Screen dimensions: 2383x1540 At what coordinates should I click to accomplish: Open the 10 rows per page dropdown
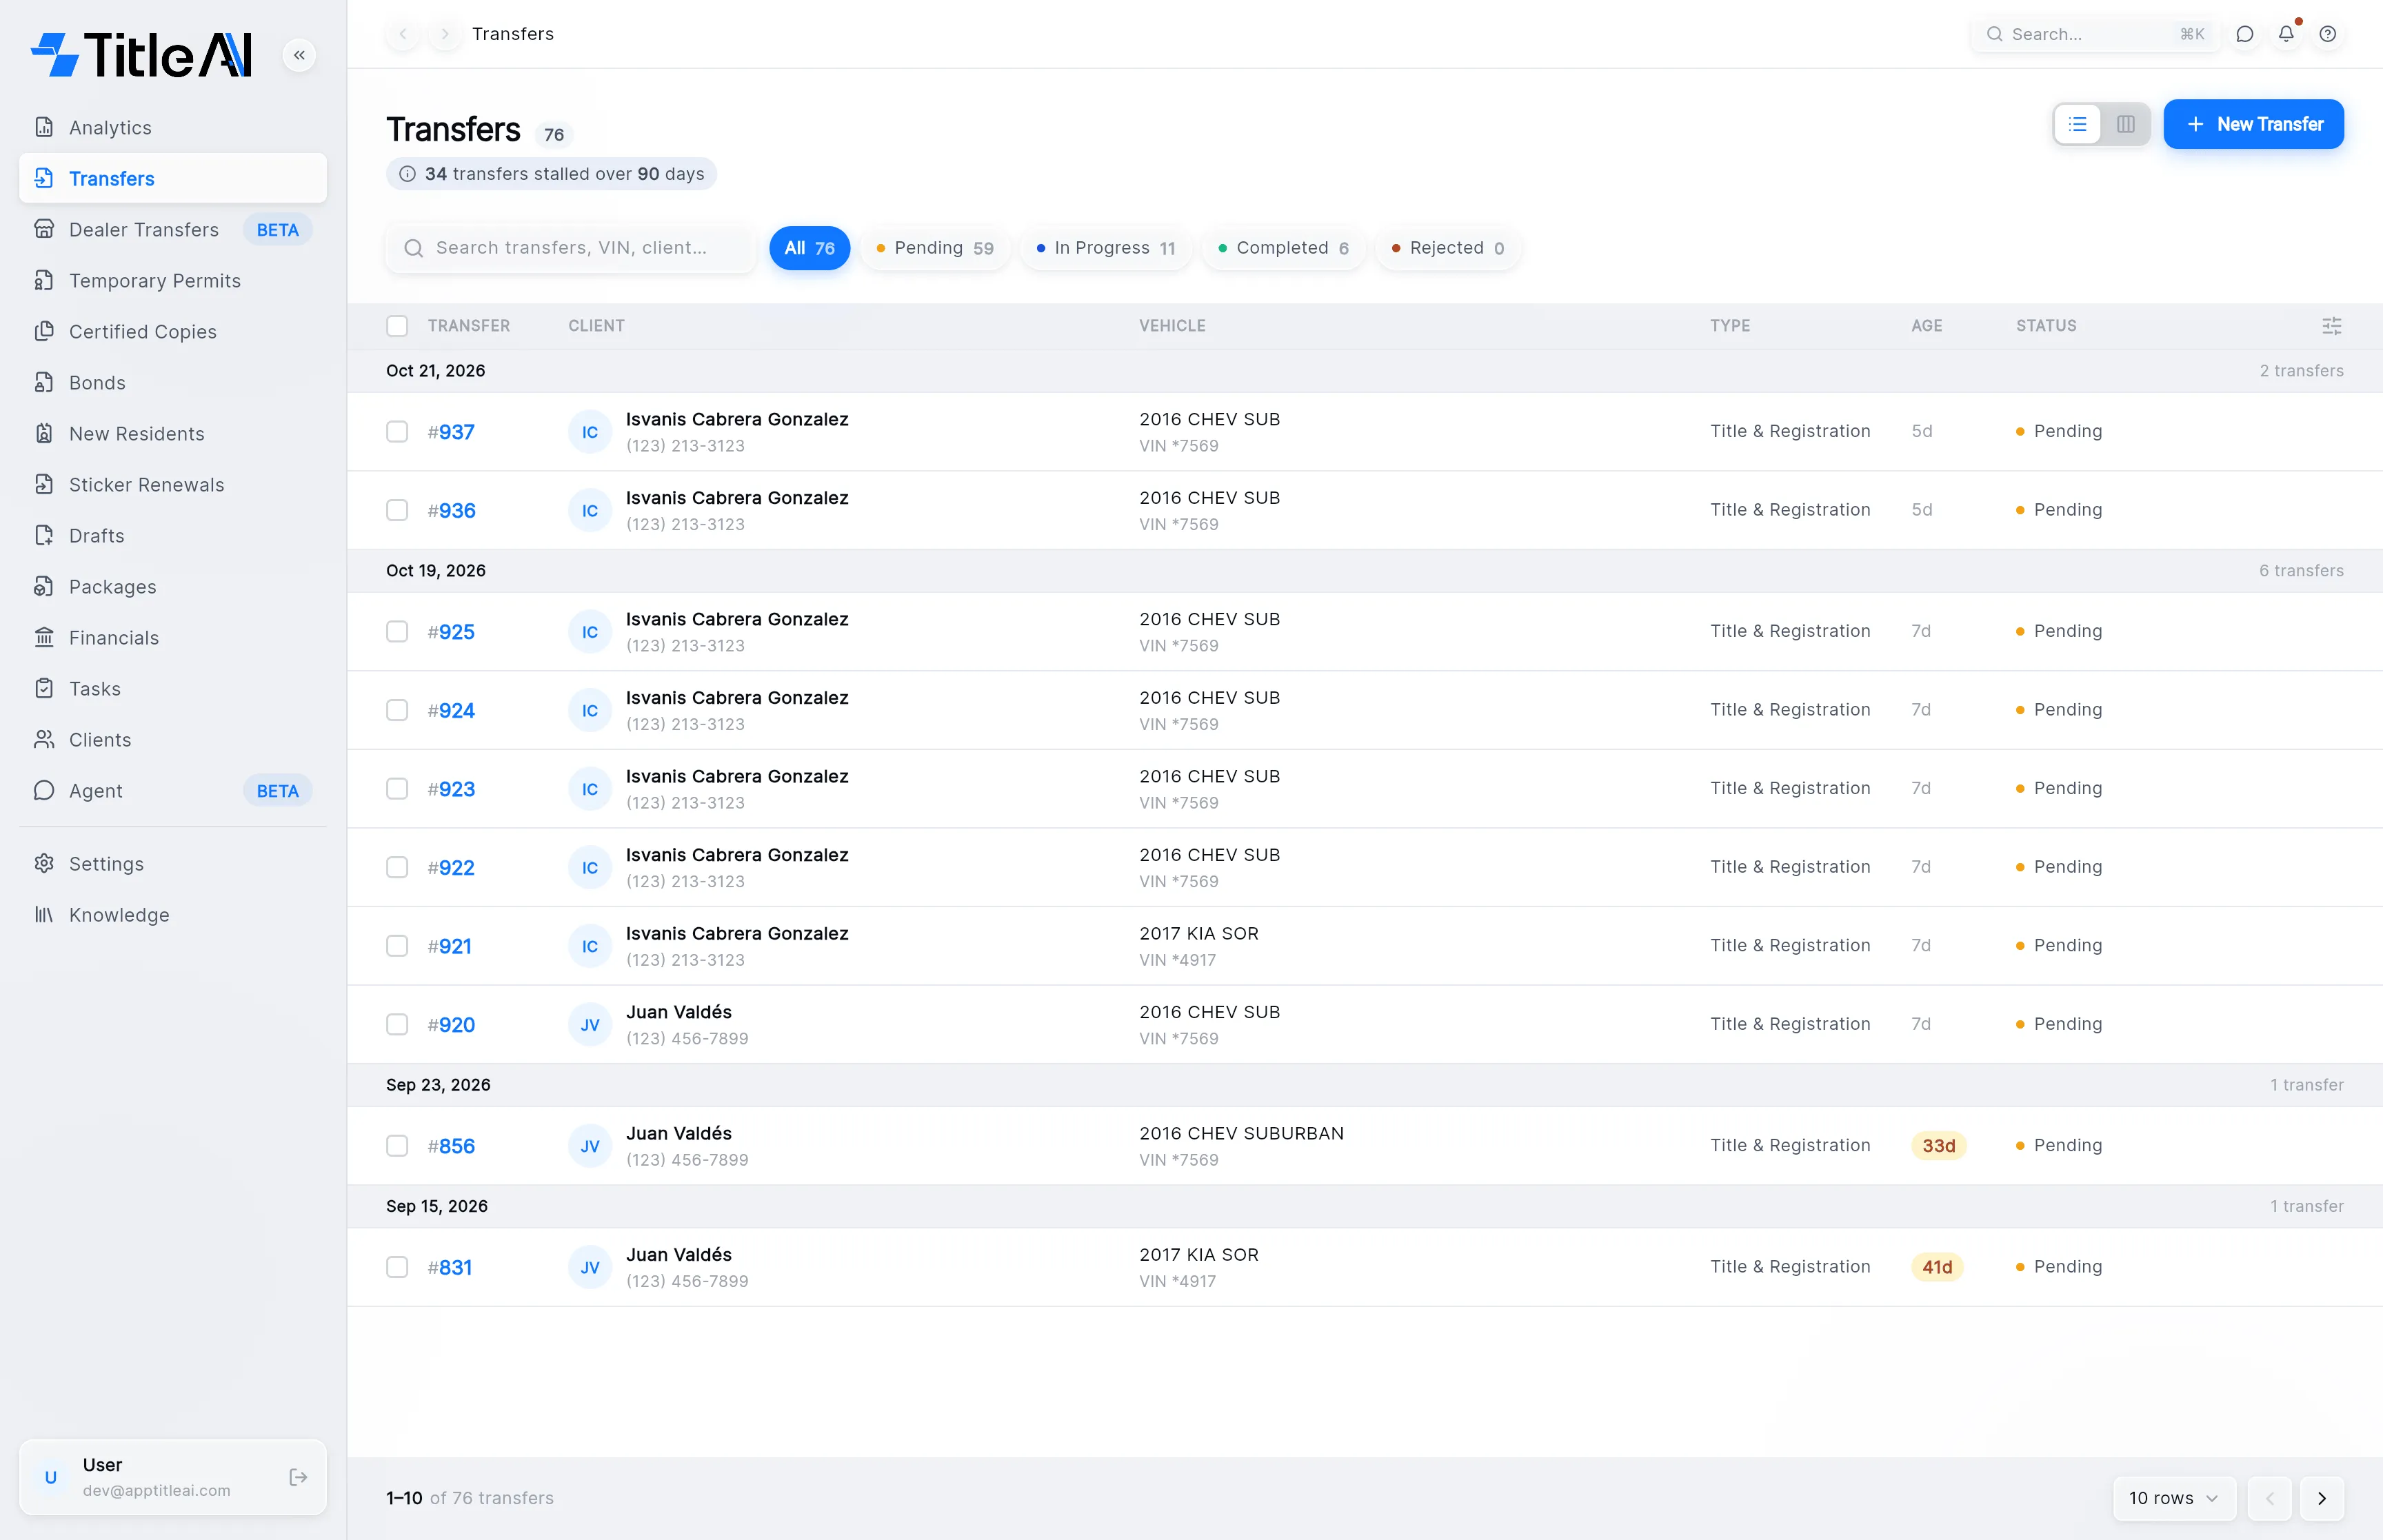(x=2174, y=1498)
